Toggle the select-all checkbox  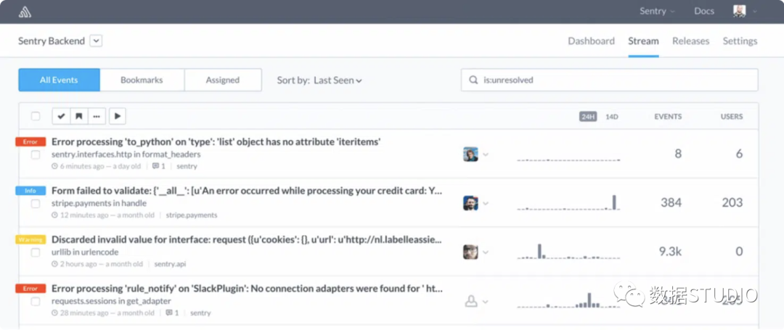(36, 116)
